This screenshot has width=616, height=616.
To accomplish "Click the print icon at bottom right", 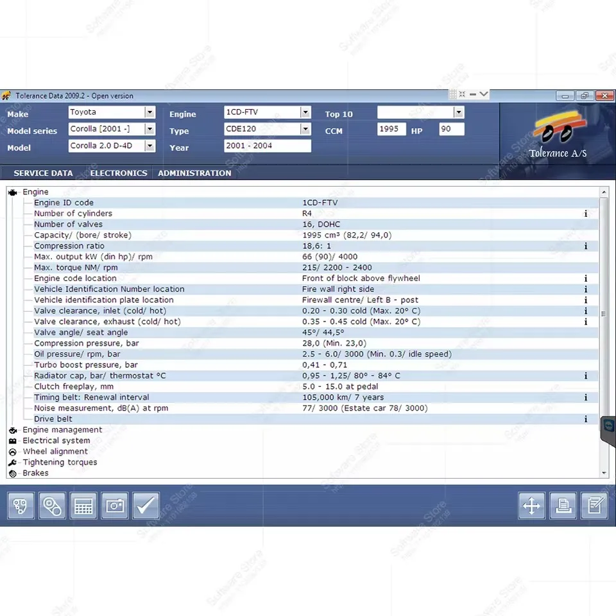I will [x=563, y=506].
